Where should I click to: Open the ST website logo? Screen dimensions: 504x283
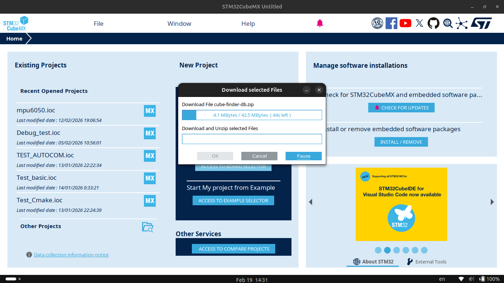point(481,23)
